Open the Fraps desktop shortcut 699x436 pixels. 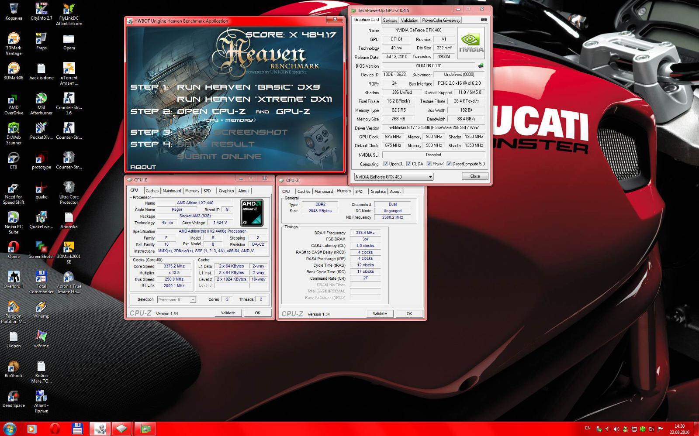(x=41, y=41)
